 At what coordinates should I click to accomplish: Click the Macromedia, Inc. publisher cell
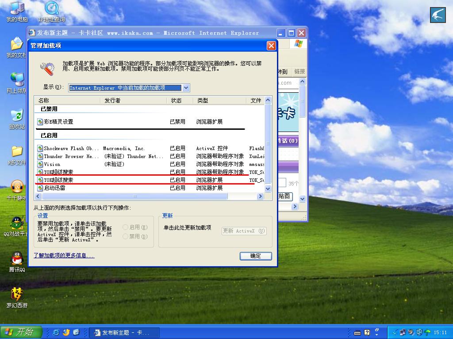click(124, 148)
